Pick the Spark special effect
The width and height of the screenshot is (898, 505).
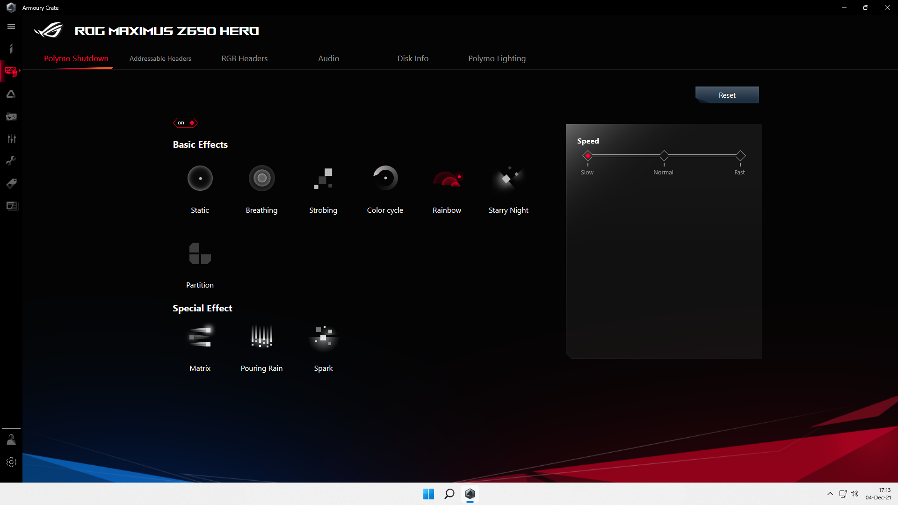tap(323, 337)
